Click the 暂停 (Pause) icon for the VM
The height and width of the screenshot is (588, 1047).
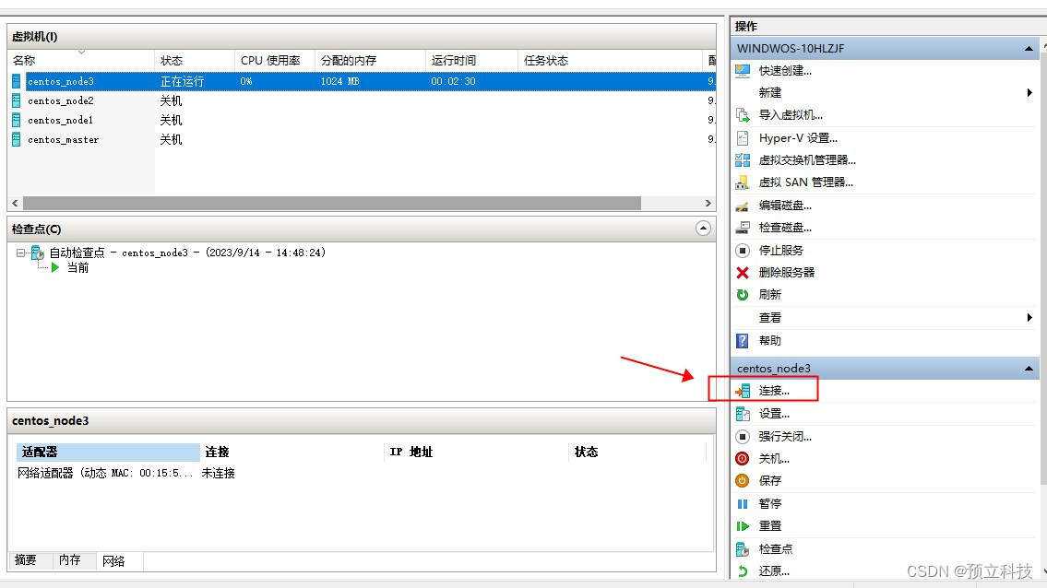pos(743,504)
